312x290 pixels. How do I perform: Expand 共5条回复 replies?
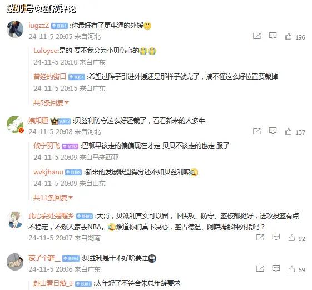[x=51, y=102]
